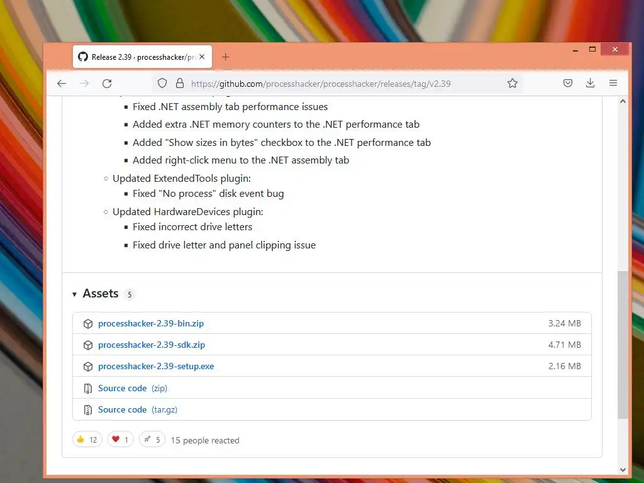
Task: Bookmark this page with the star
Action: tap(512, 84)
